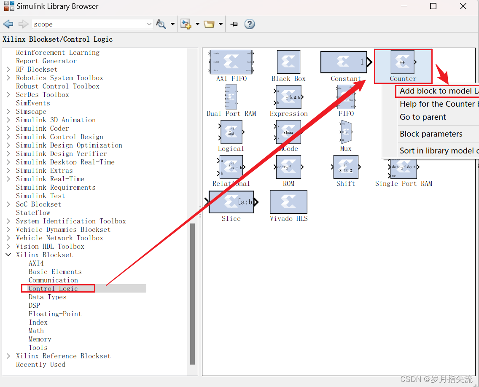
Task: Select Recently Used in the tree
Action: (40, 364)
